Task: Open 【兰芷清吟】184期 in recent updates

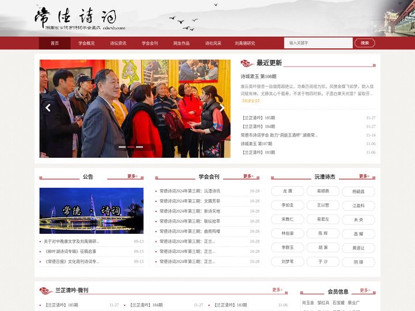Action: tap(258, 126)
